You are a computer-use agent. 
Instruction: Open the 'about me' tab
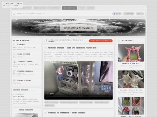[x=26, y=8]
